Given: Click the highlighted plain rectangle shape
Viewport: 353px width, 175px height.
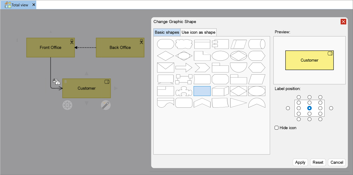Looking at the screenshot, I should click(202, 91).
